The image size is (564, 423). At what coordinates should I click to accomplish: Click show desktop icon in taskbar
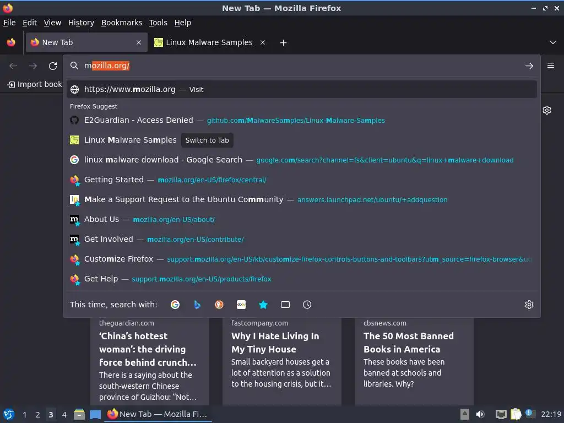point(95,414)
